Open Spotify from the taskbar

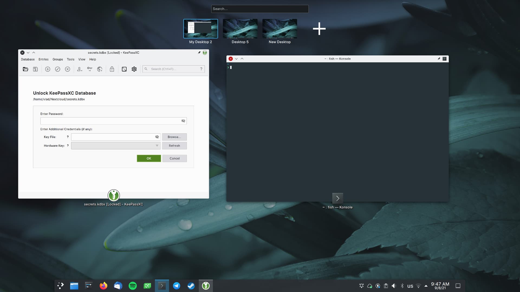coord(133,286)
